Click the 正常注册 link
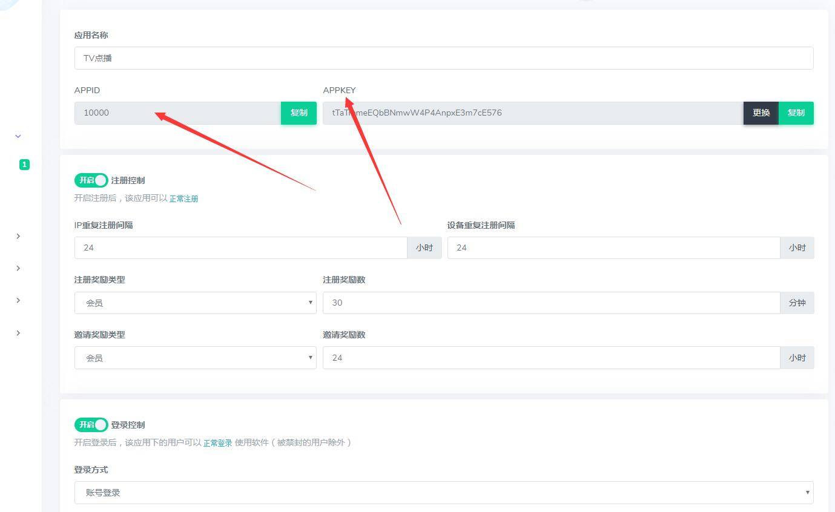The height and width of the screenshot is (512, 835). [183, 199]
